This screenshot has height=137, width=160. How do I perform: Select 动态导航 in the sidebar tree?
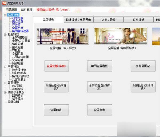18,18
